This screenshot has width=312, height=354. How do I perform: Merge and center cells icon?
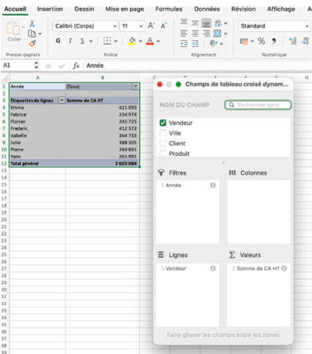[x=218, y=33]
